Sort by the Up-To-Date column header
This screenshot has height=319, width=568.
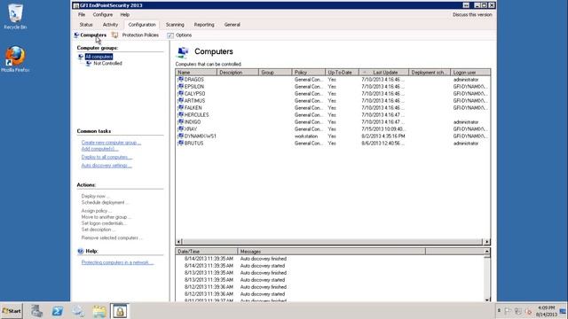342,73
